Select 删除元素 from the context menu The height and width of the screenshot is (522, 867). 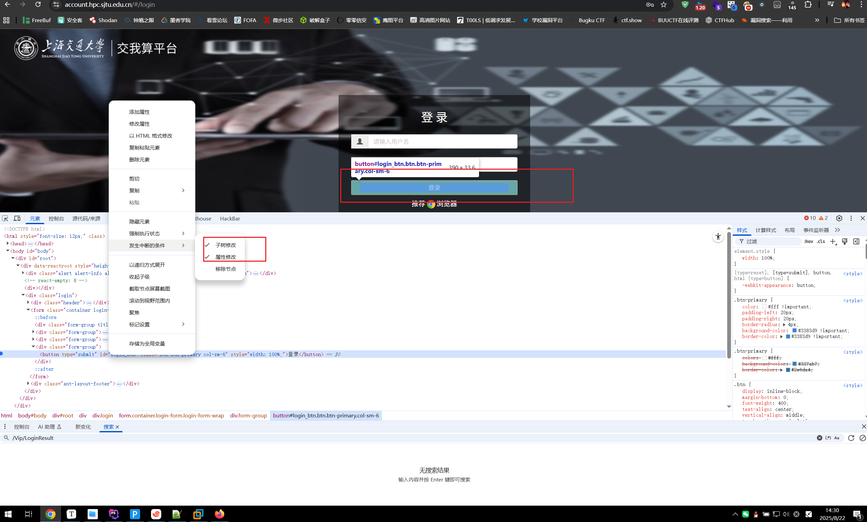click(x=139, y=160)
